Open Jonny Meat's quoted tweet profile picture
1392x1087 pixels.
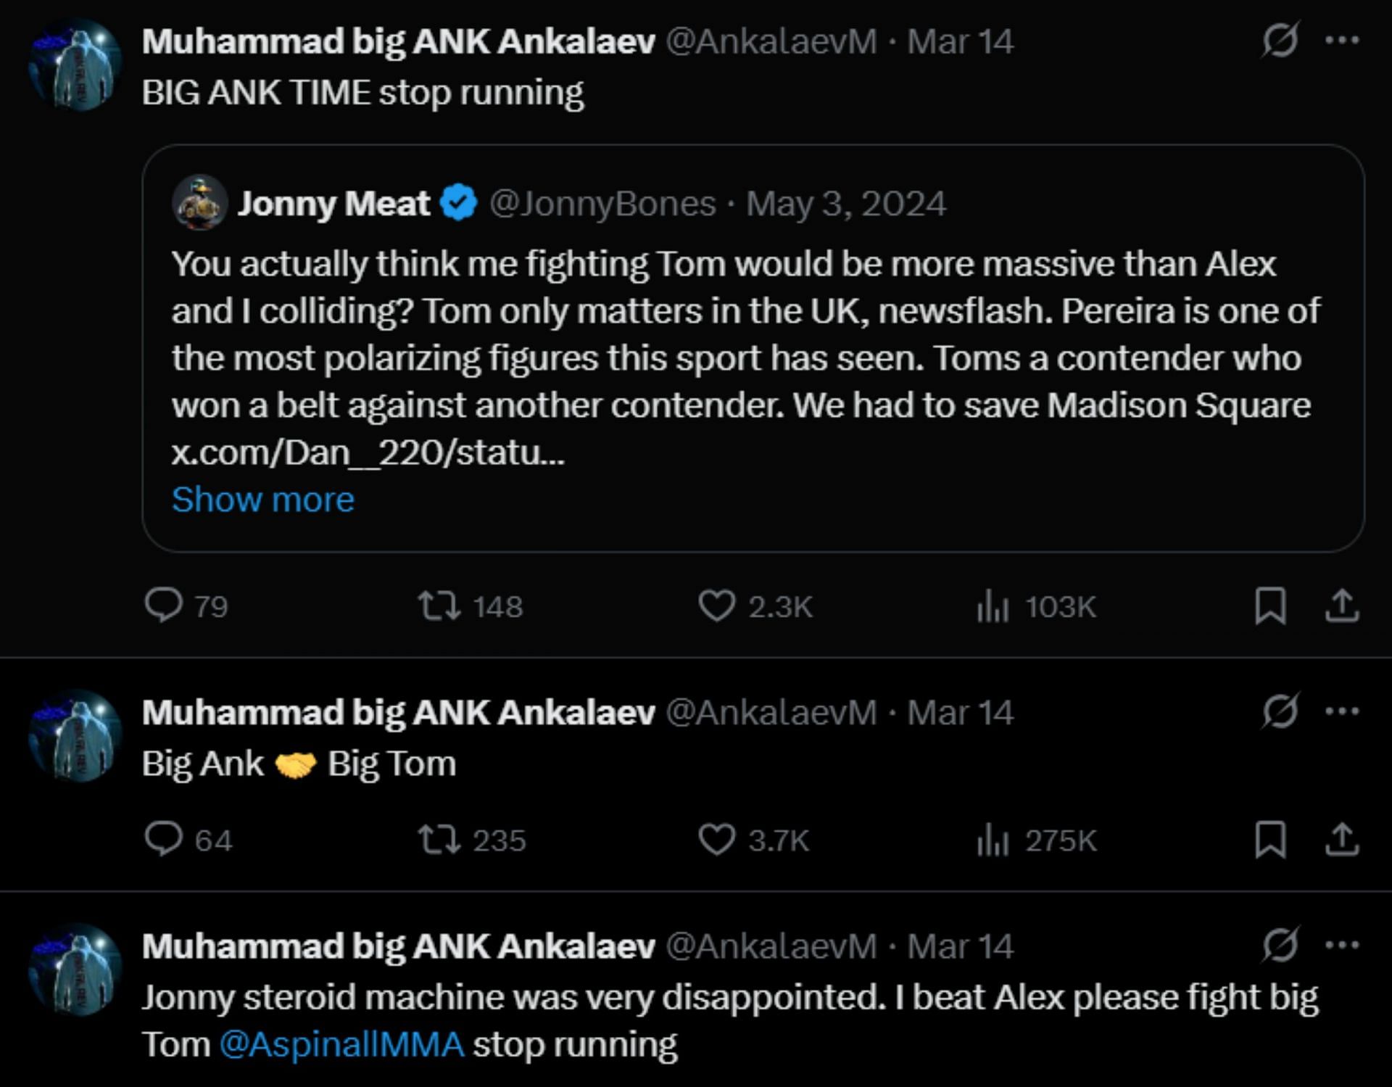coord(200,203)
